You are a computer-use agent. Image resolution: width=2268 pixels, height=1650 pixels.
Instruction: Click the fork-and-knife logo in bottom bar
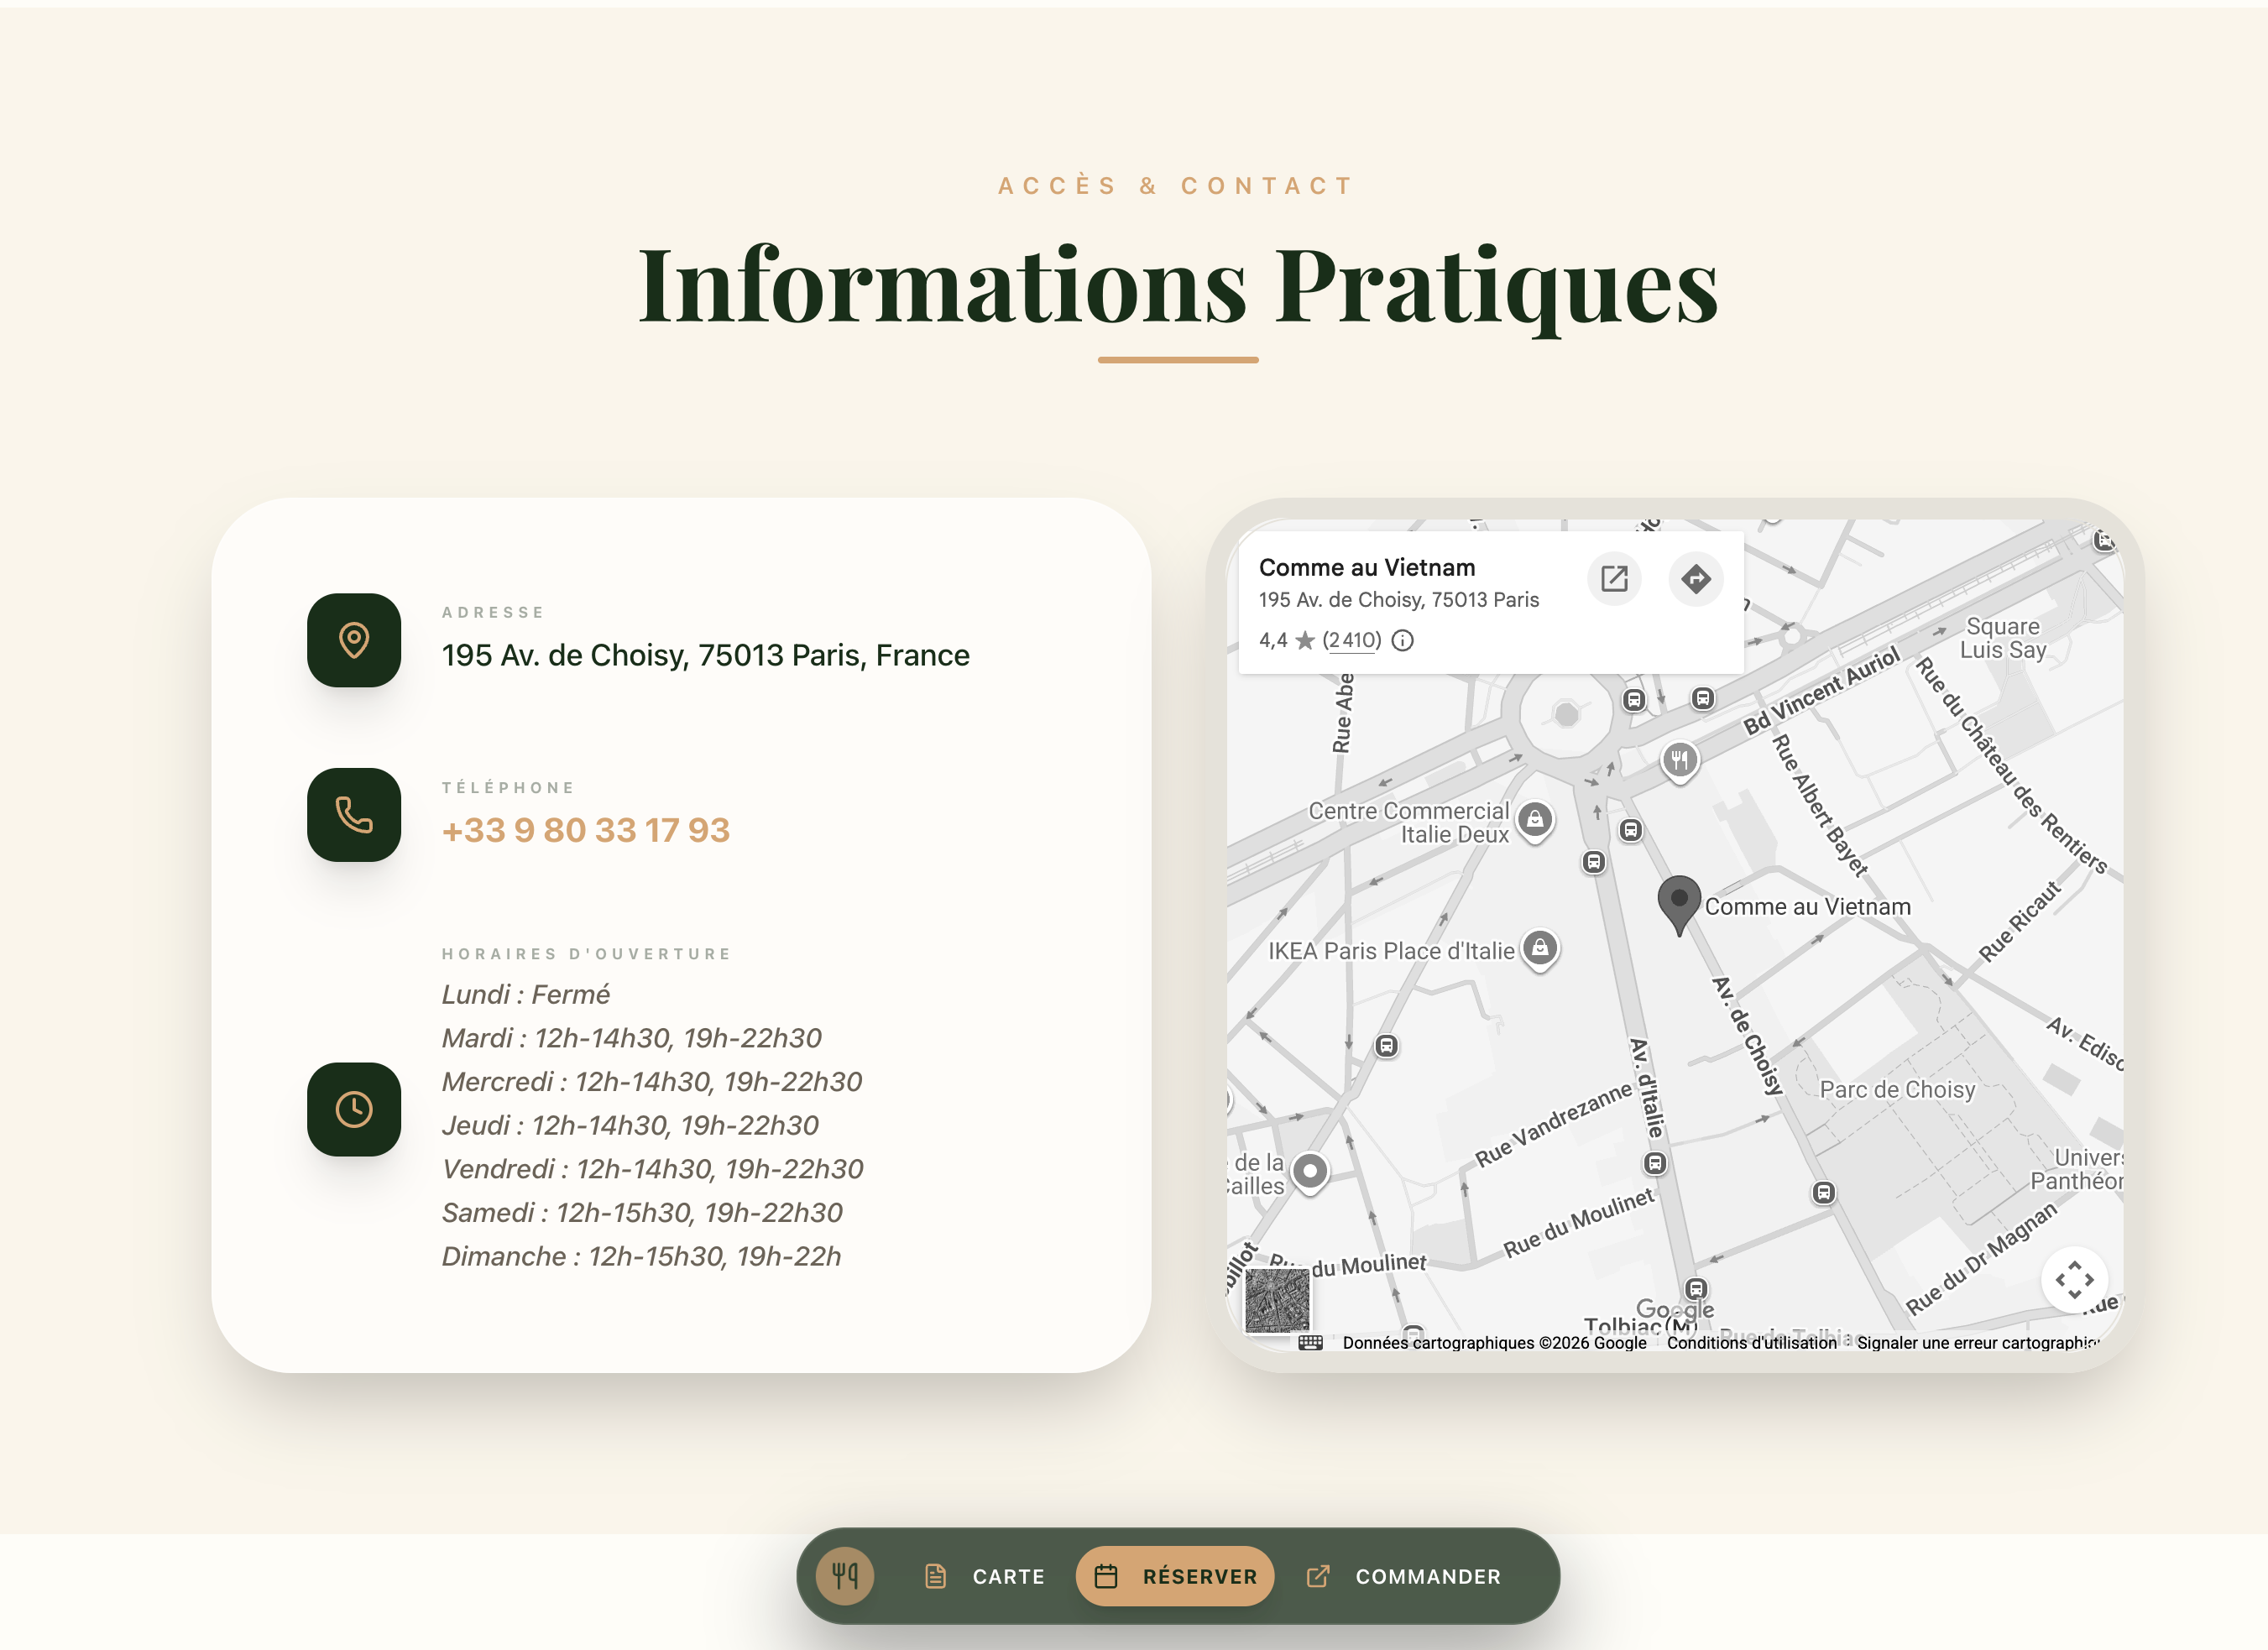[845, 1576]
